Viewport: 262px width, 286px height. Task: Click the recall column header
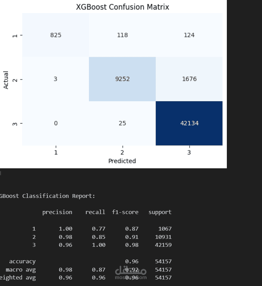(95, 212)
